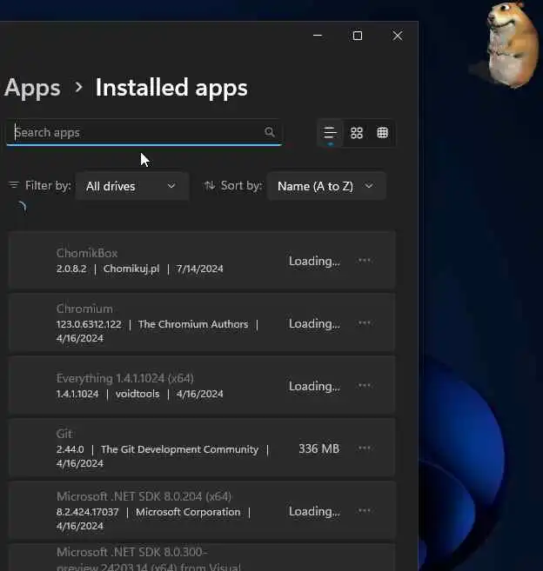Click the 7/14/2024 install date
This screenshot has width=543, height=571.
pos(200,269)
